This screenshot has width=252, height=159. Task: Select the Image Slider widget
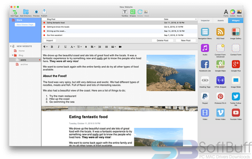pyautogui.click(x=236, y=80)
